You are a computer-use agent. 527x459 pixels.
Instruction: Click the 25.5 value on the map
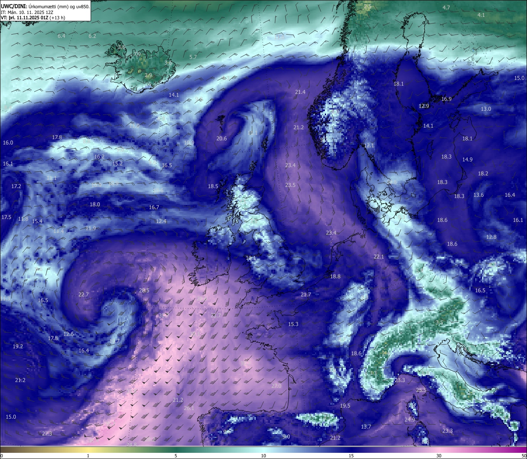[x=421, y=390]
